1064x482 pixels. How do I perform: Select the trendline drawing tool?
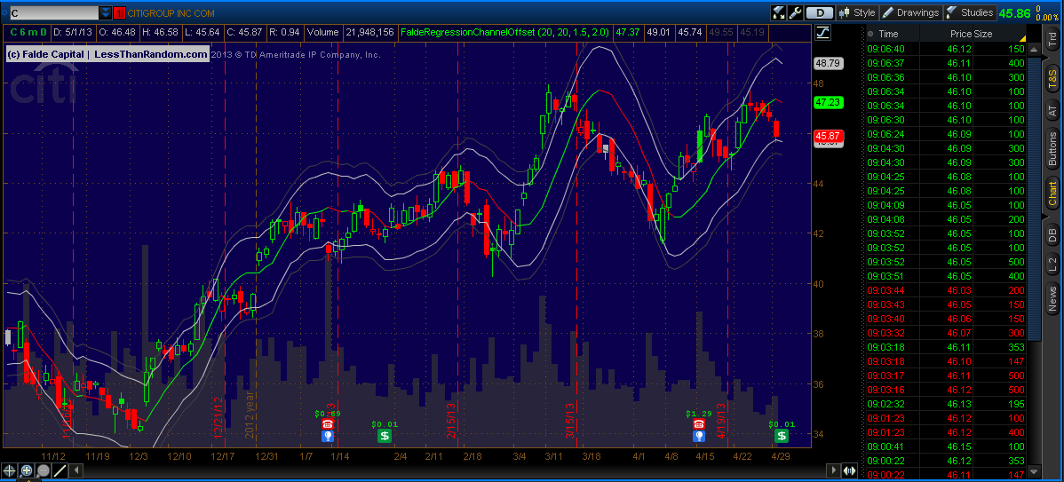click(x=60, y=470)
